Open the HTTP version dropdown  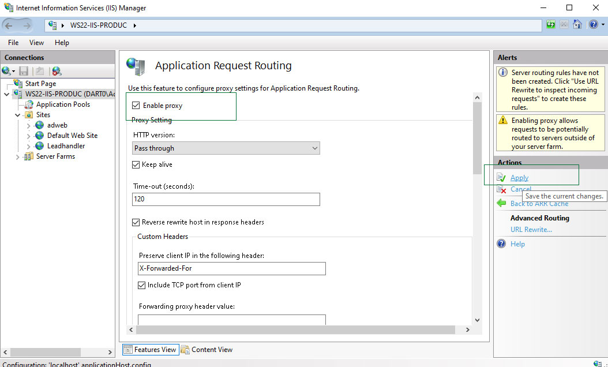pos(226,148)
